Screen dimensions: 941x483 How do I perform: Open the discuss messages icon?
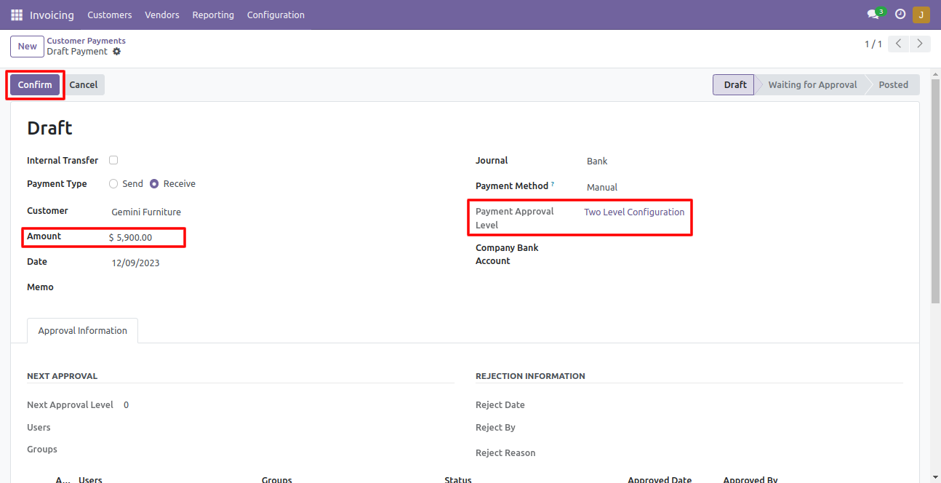pyautogui.click(x=873, y=15)
